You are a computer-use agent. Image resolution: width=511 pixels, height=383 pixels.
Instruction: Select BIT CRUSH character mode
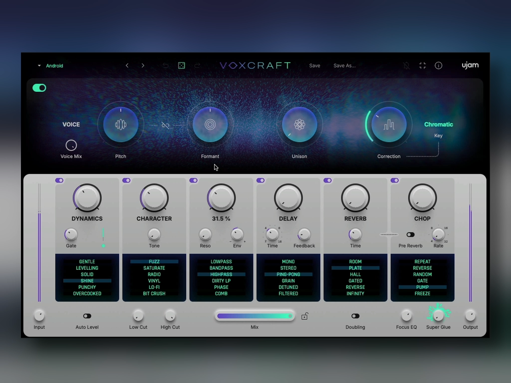pos(154,293)
